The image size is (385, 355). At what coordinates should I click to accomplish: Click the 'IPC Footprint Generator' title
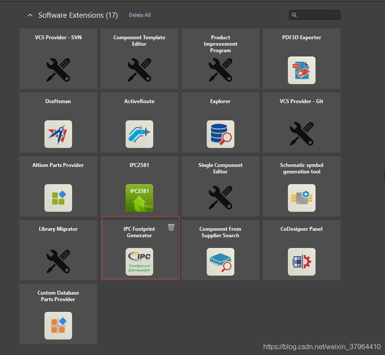pos(139,232)
